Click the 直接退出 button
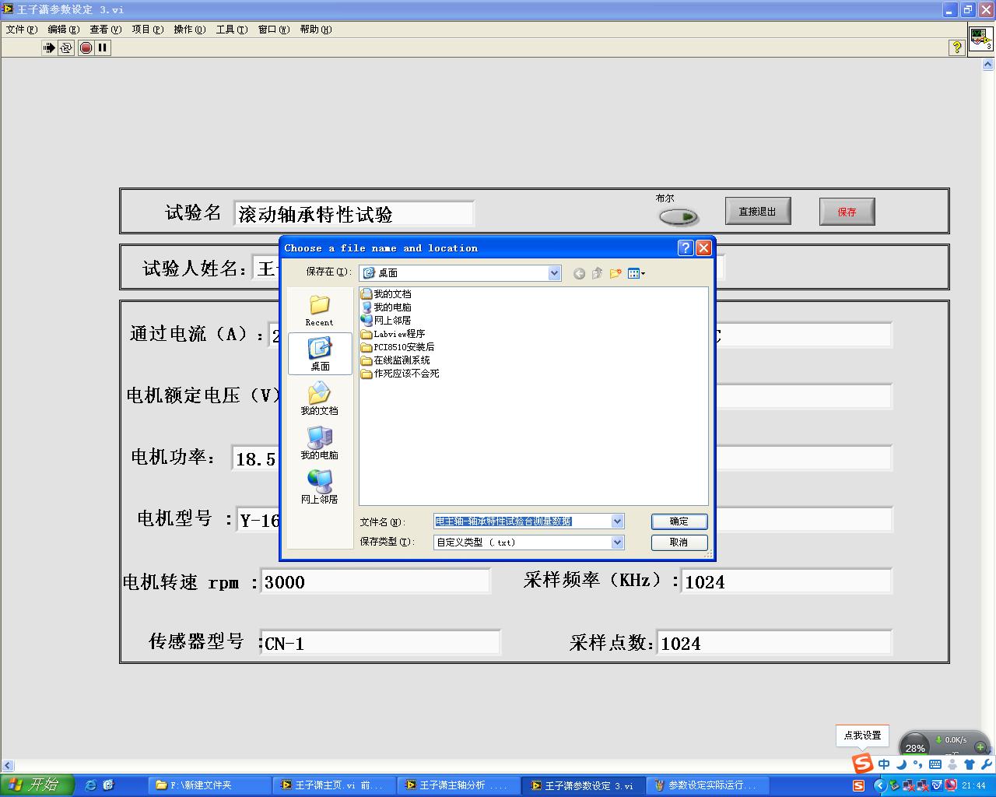Viewport: 996px width, 797px height. coord(758,212)
